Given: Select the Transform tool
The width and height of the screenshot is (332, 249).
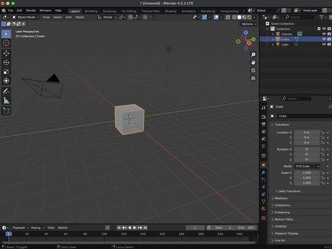Looking at the screenshot, I should tap(6, 81).
